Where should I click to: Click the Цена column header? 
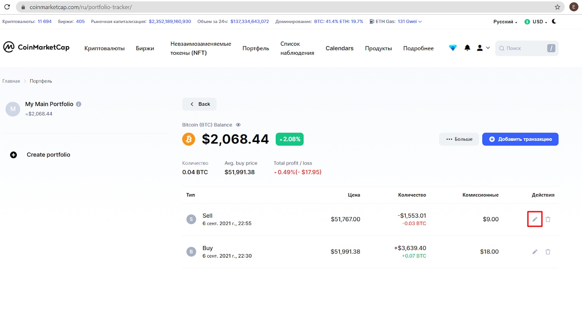click(354, 195)
